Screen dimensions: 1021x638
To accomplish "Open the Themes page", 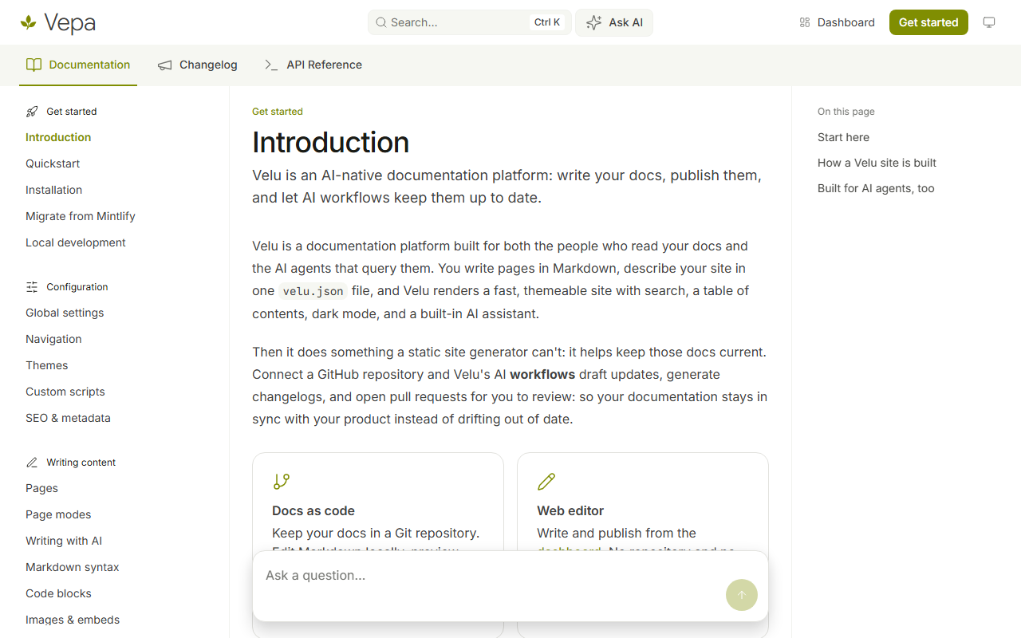I will point(46,365).
